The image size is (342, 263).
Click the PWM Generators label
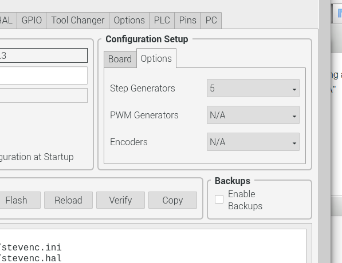coord(144,115)
